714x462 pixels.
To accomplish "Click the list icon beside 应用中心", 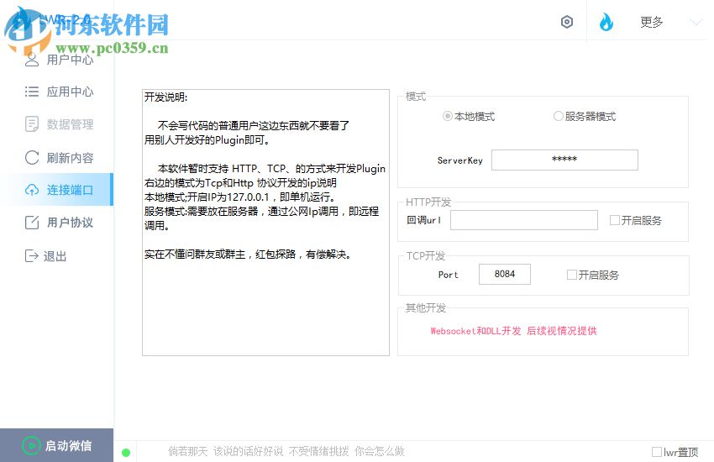I will coord(32,92).
